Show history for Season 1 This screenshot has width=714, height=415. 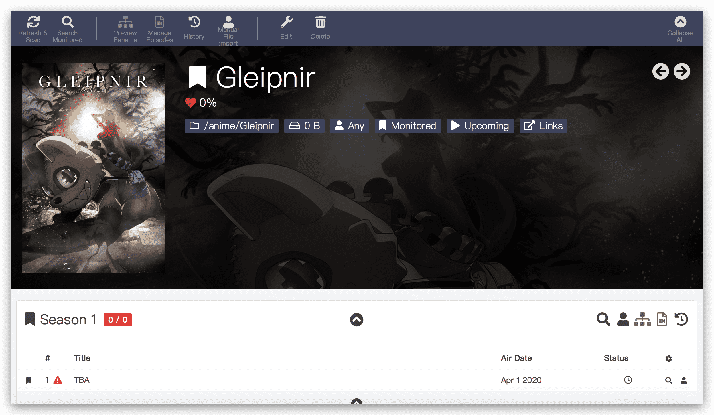[682, 319]
